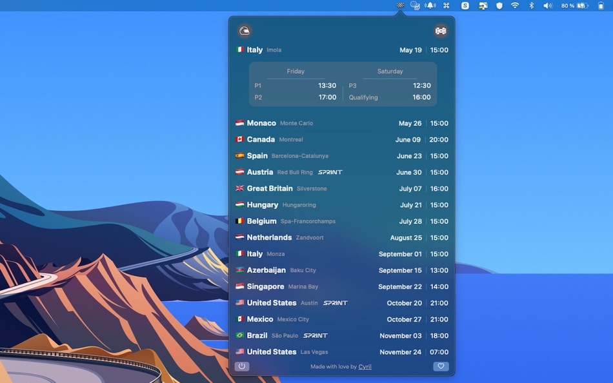
Task: Click the Monaco flag icon
Action: [x=239, y=123]
